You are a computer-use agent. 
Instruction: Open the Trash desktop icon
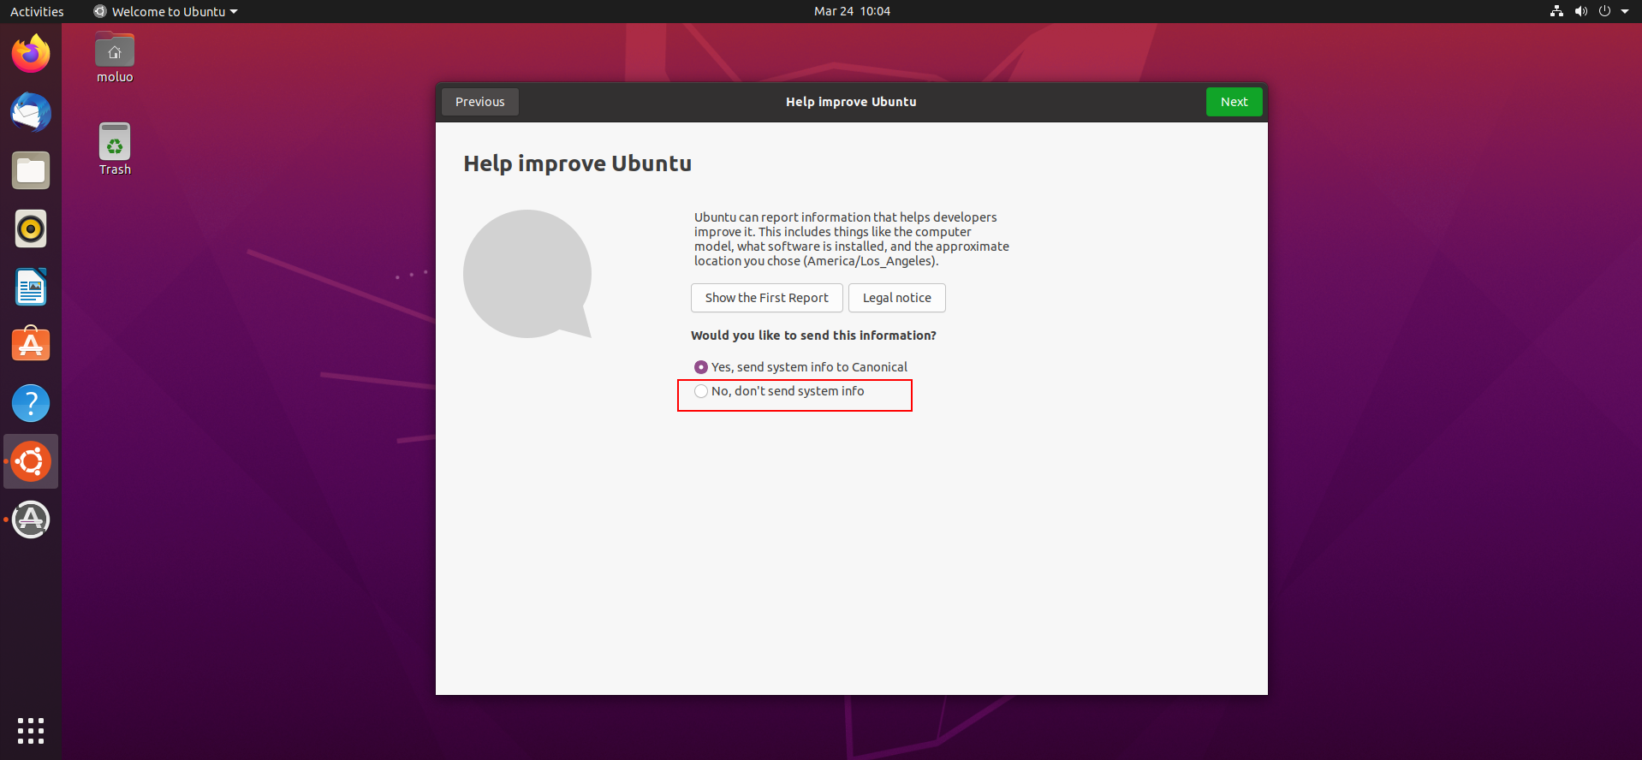tap(115, 150)
